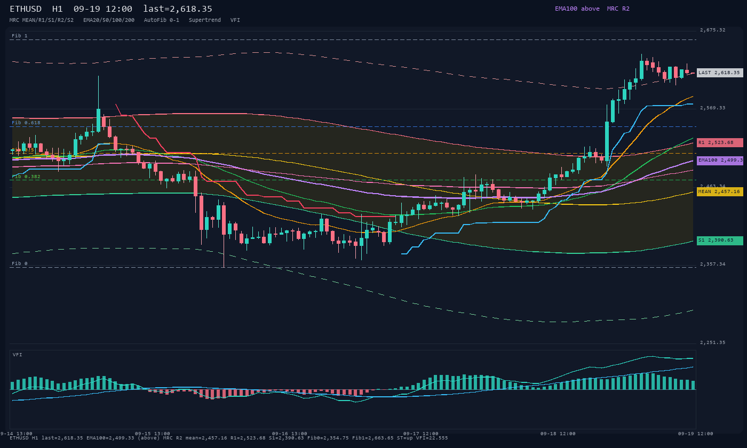747x448 pixels.
Task: Click the 2,357.34 price axis label
Action: click(x=713, y=264)
